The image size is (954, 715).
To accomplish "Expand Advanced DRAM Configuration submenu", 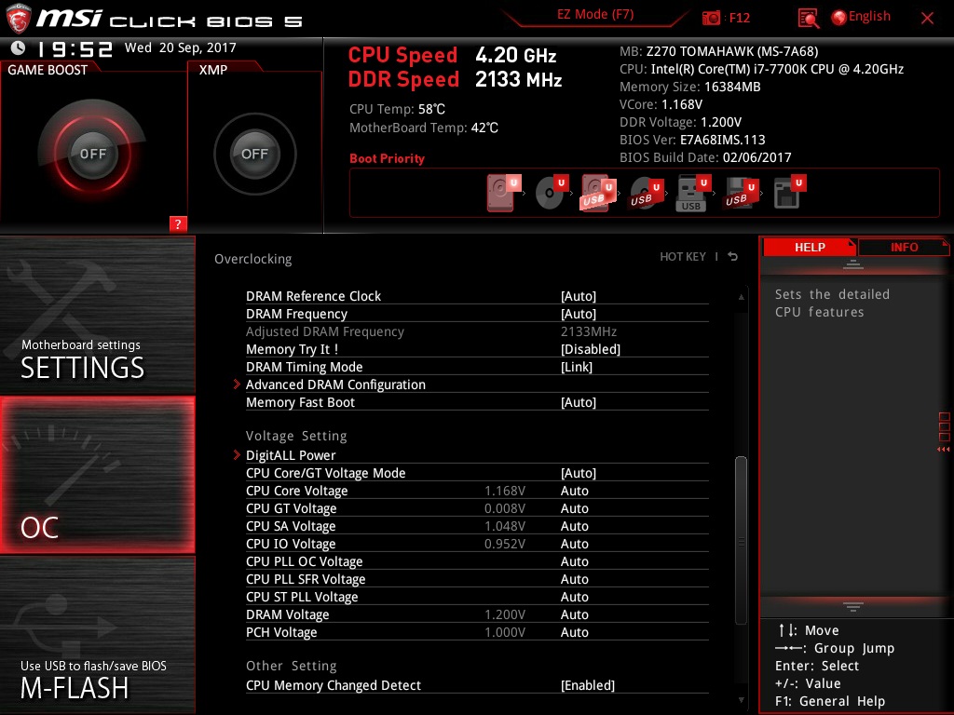I will pyautogui.click(x=335, y=384).
